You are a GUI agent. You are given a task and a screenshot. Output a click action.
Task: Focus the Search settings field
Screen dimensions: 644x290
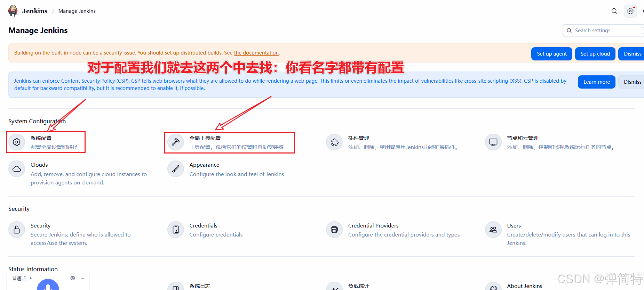(604, 31)
